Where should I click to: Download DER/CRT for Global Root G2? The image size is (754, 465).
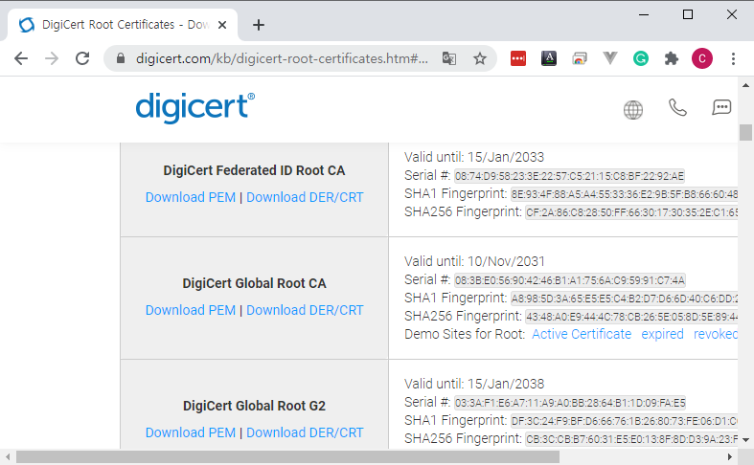[x=305, y=432]
